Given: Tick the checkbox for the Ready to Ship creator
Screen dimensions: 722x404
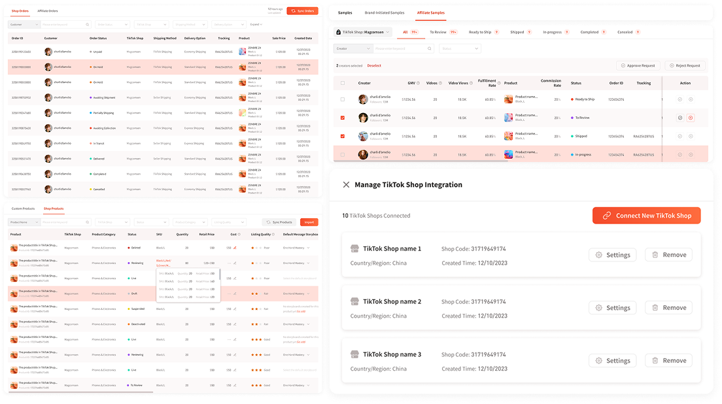Looking at the screenshot, I should point(343,99).
